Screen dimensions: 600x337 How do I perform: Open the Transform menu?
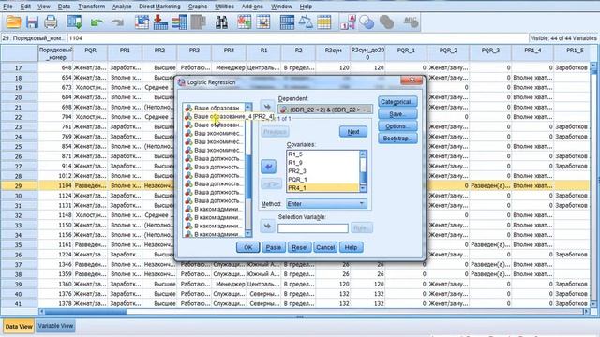[x=92, y=7]
